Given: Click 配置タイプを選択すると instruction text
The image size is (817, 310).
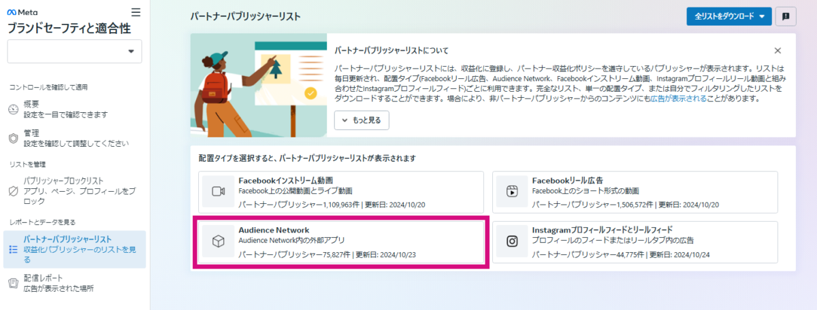Looking at the screenshot, I should click(307, 158).
